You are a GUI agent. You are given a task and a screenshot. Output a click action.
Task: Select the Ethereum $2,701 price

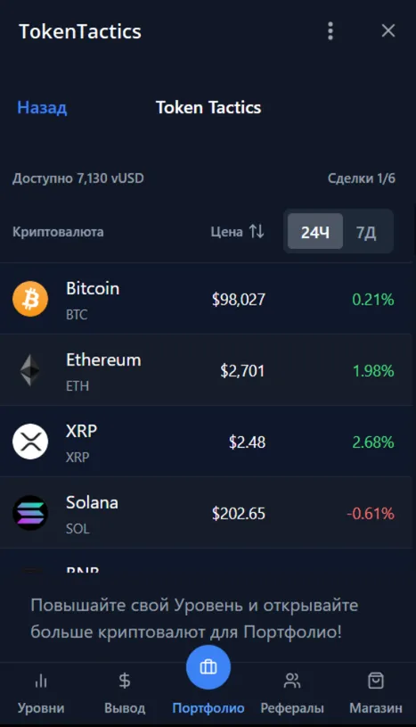[242, 370]
